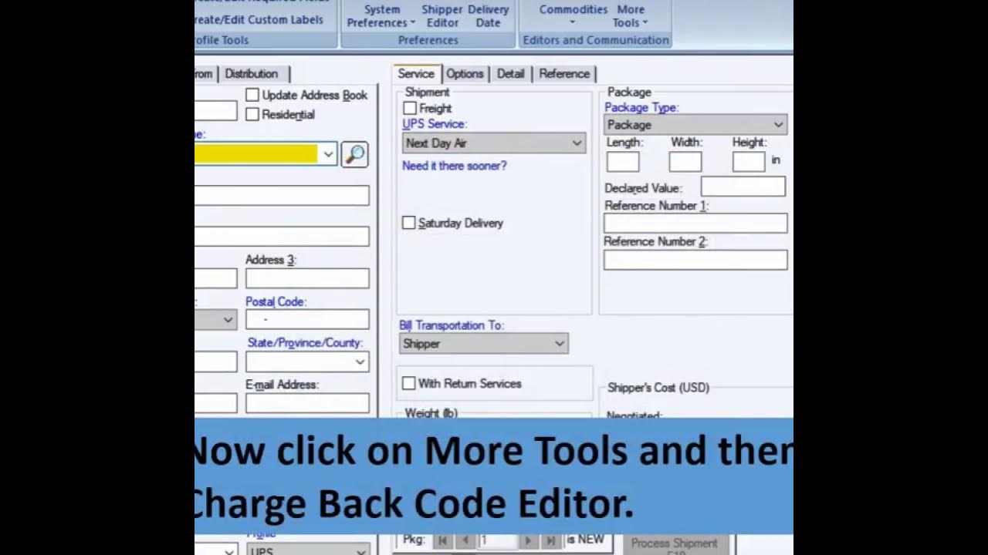Open the Reference tab
This screenshot has height=555, width=988.
tap(564, 73)
